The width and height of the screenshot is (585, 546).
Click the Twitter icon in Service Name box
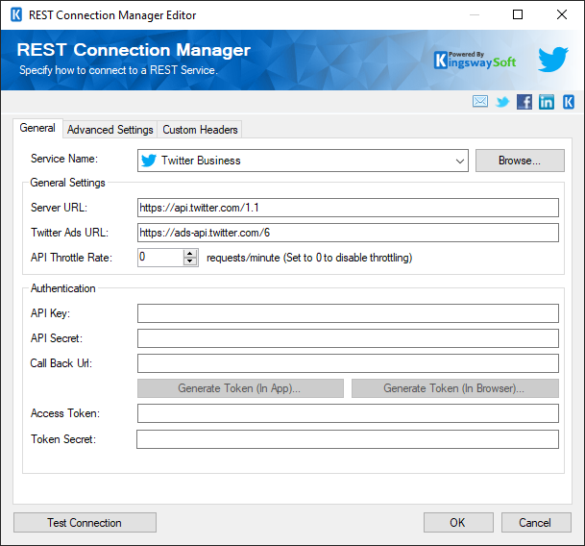(149, 161)
